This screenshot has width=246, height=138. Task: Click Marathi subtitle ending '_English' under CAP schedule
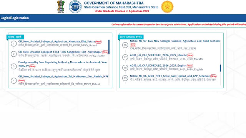(x=166, y=69)
